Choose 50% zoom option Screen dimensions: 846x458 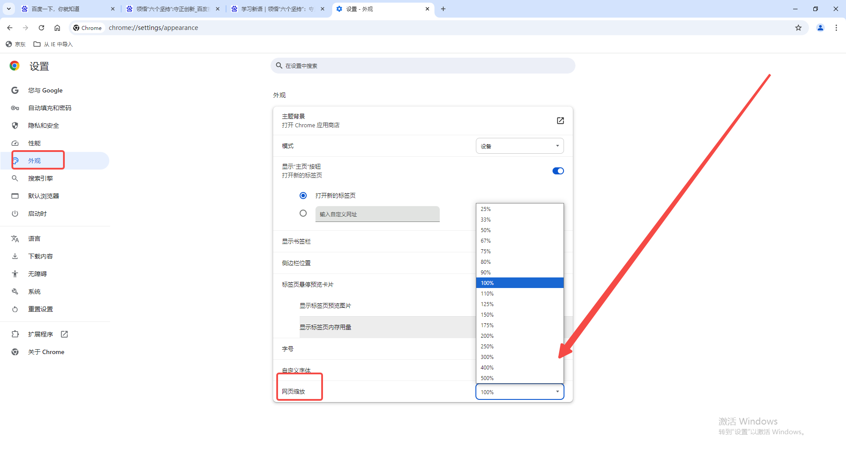click(x=519, y=230)
